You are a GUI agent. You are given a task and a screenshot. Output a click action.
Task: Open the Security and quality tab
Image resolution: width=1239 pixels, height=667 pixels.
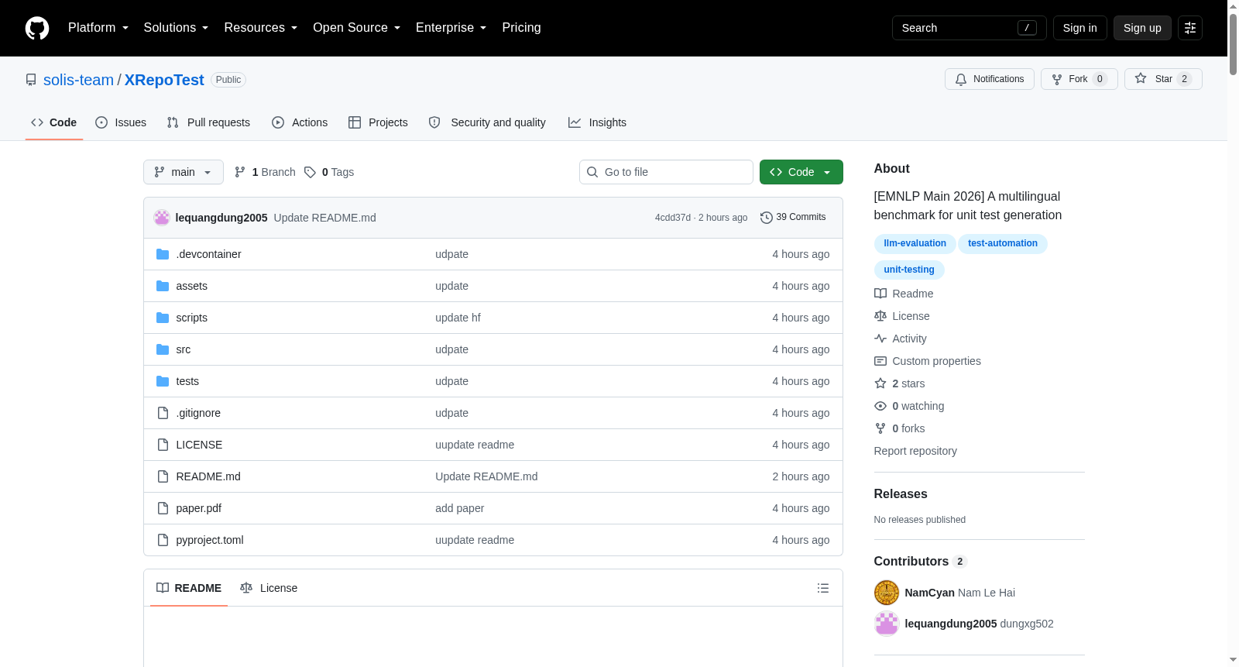click(487, 122)
